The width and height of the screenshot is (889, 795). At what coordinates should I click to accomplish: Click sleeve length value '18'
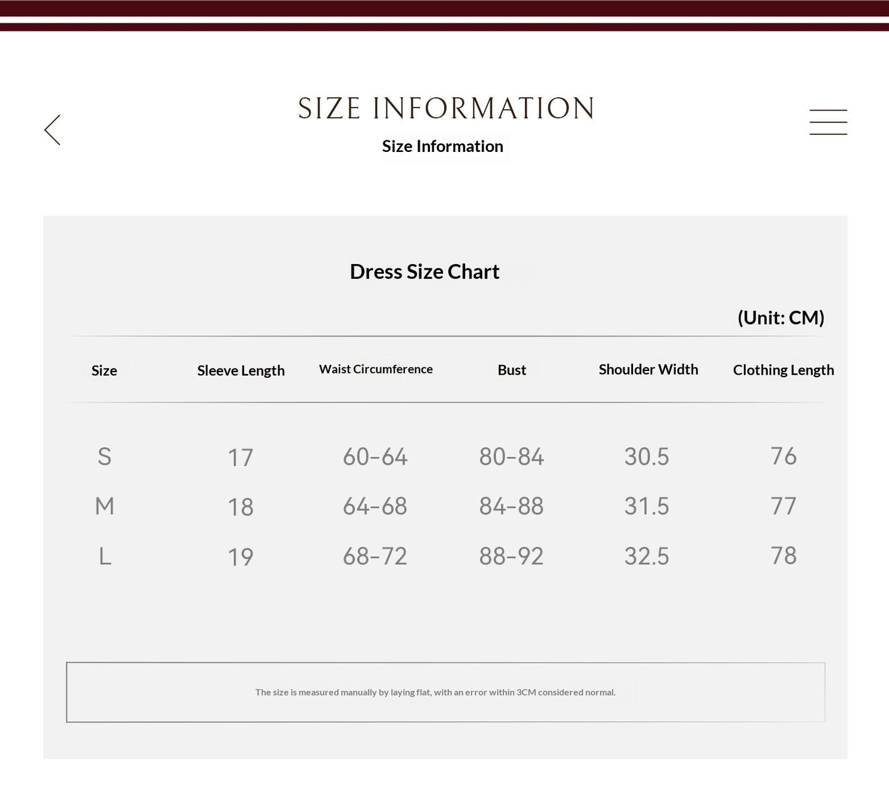[241, 508]
